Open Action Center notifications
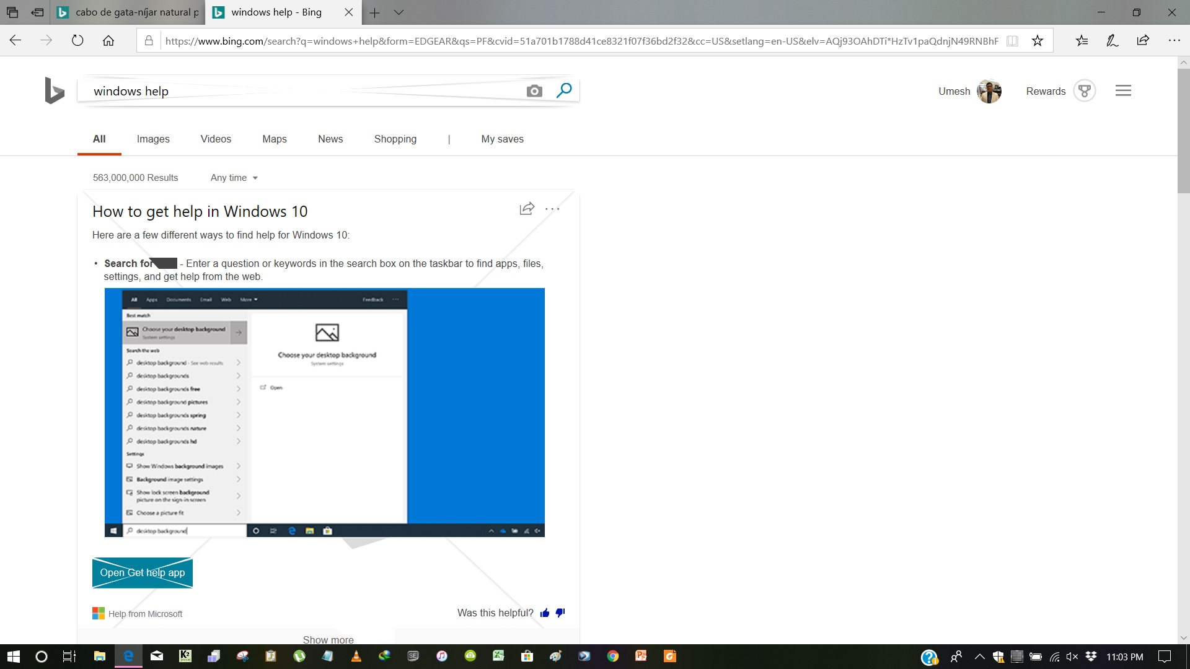Image resolution: width=1190 pixels, height=669 pixels. [x=1165, y=657]
